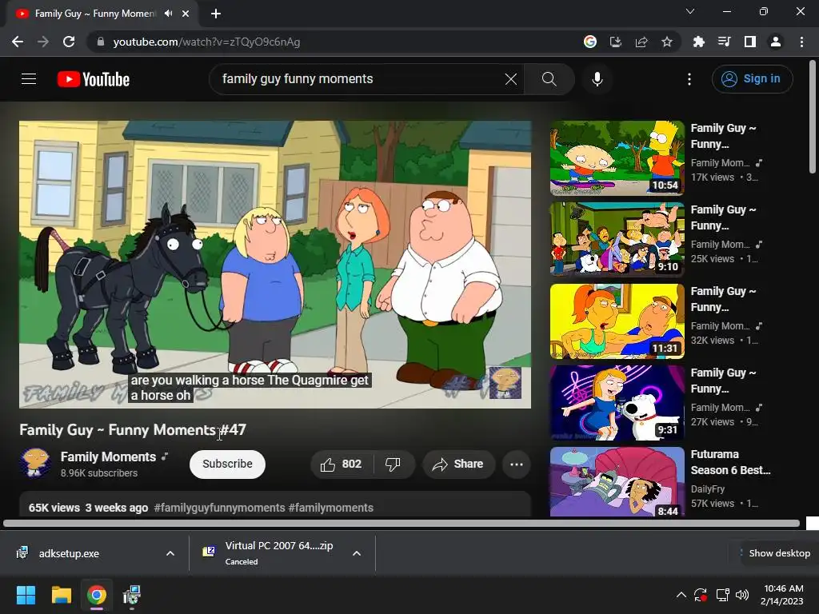Share this page from the address bar
Viewport: 819px width, 614px height.
641,42
